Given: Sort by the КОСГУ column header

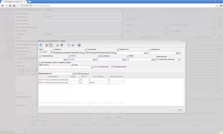Looking at the screenshot, I should pos(84,77).
